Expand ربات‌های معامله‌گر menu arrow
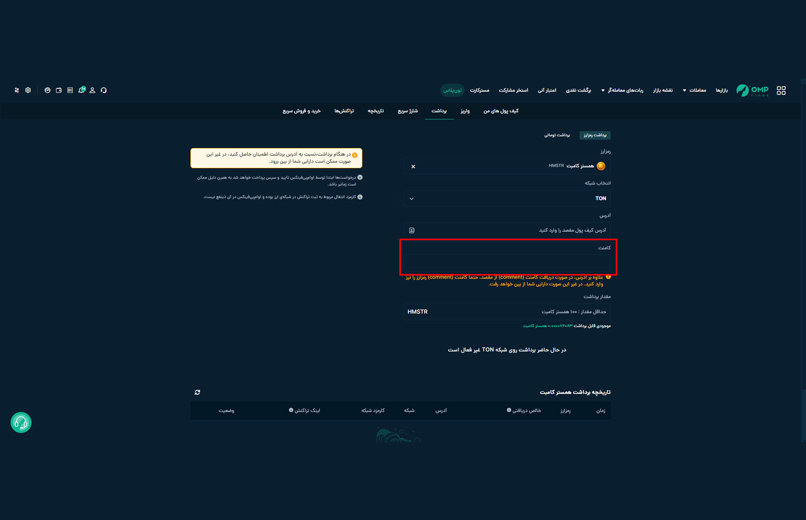This screenshot has width=806, height=520. tap(603, 90)
